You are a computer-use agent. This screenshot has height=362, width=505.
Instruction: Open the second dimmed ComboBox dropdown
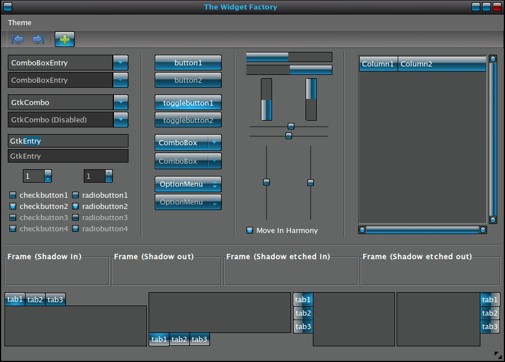coord(188,161)
